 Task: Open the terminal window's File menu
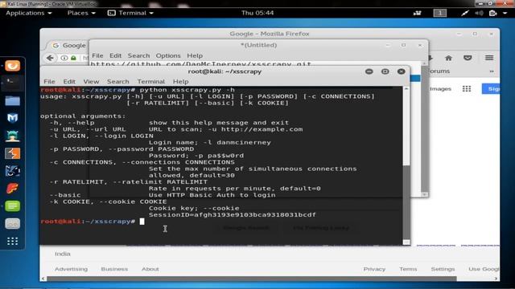[x=49, y=81]
